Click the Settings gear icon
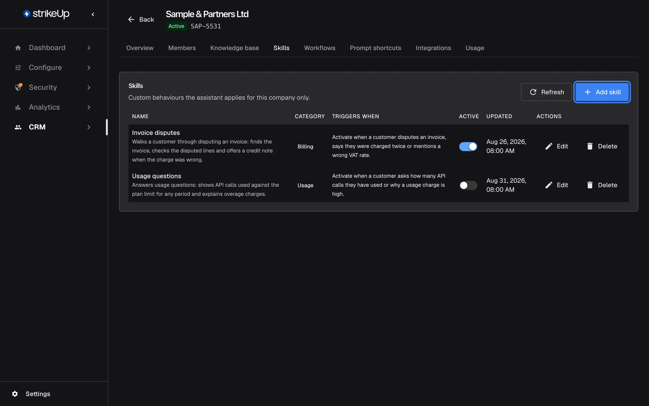 pyautogui.click(x=15, y=394)
